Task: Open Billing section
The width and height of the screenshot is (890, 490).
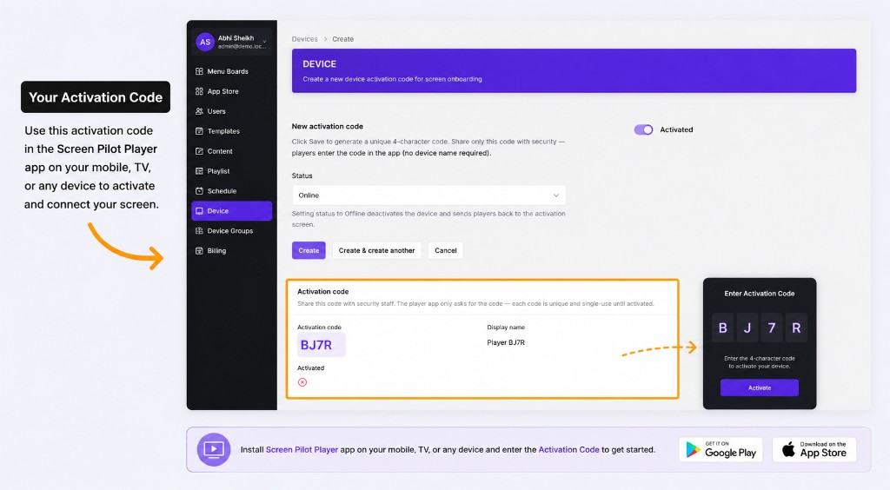Action: click(x=231, y=251)
